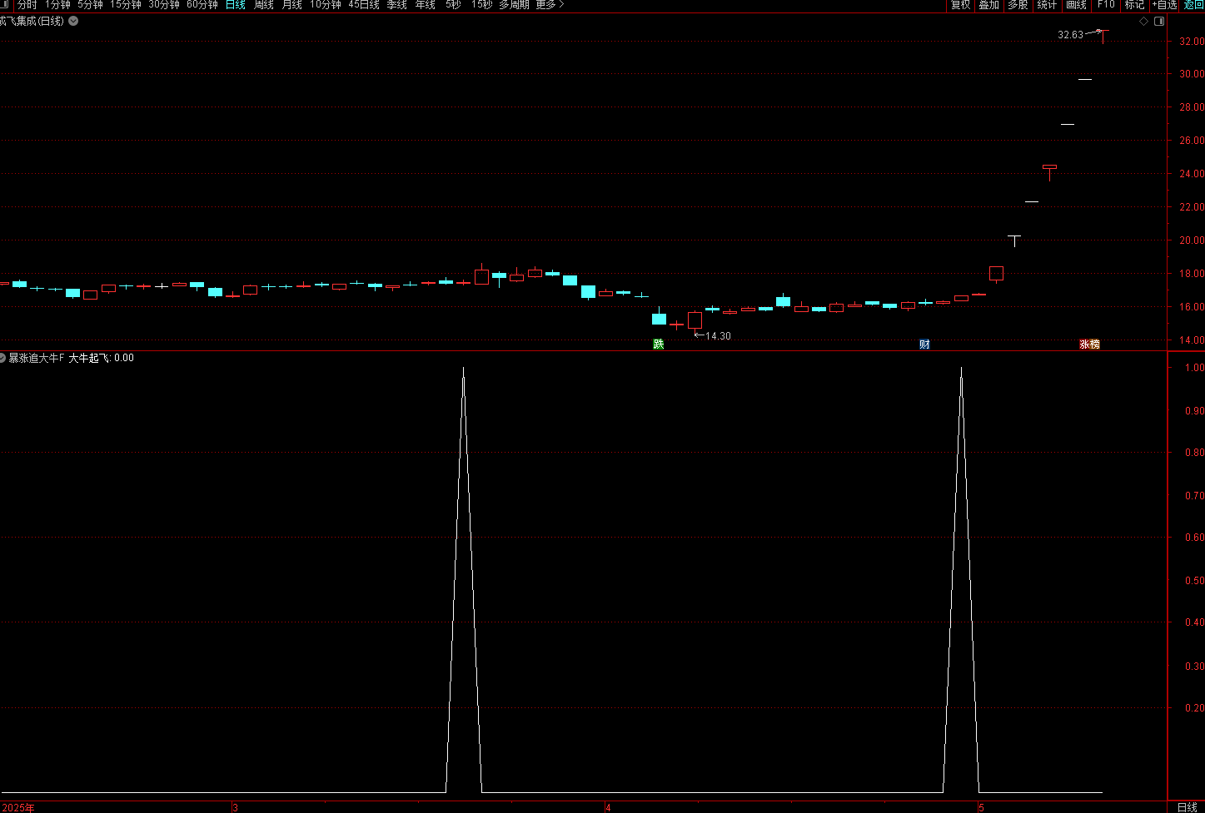Click the 返回 back button
The width and height of the screenshot is (1205, 813).
pos(1194,5)
